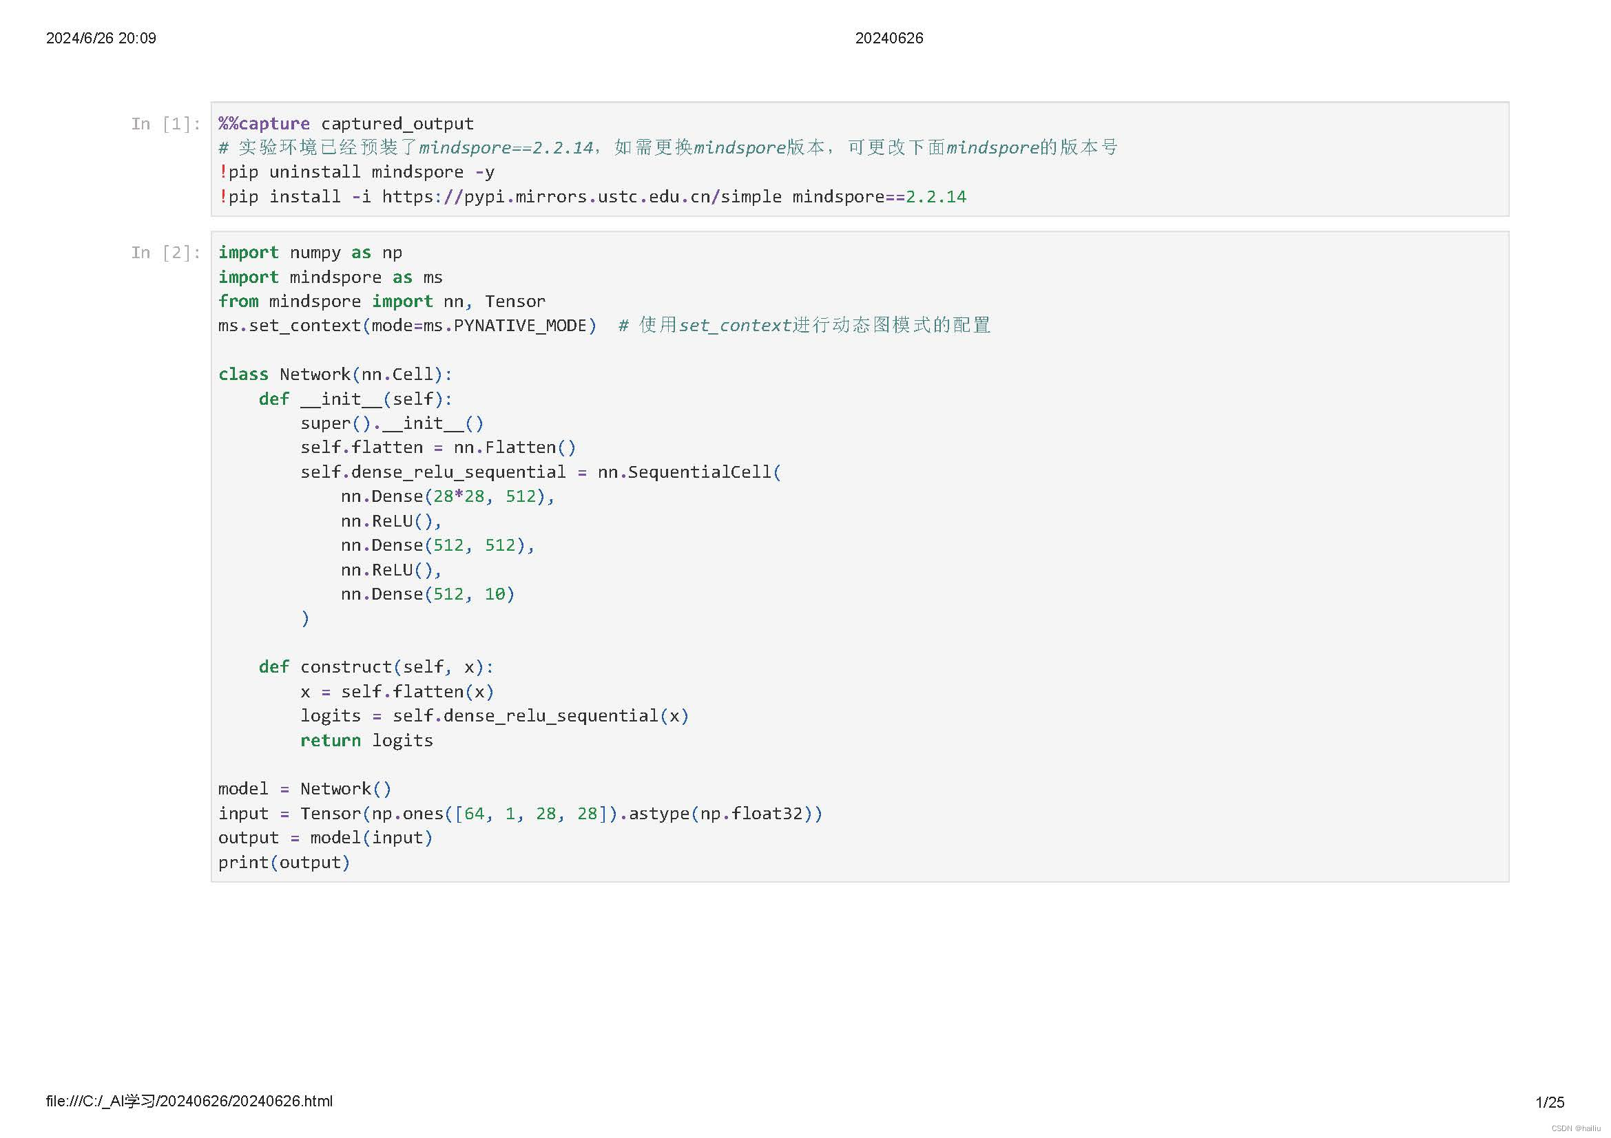This screenshot has height=1138, width=1611.
Task: Click the 20240626 page title header
Action: coord(888,38)
